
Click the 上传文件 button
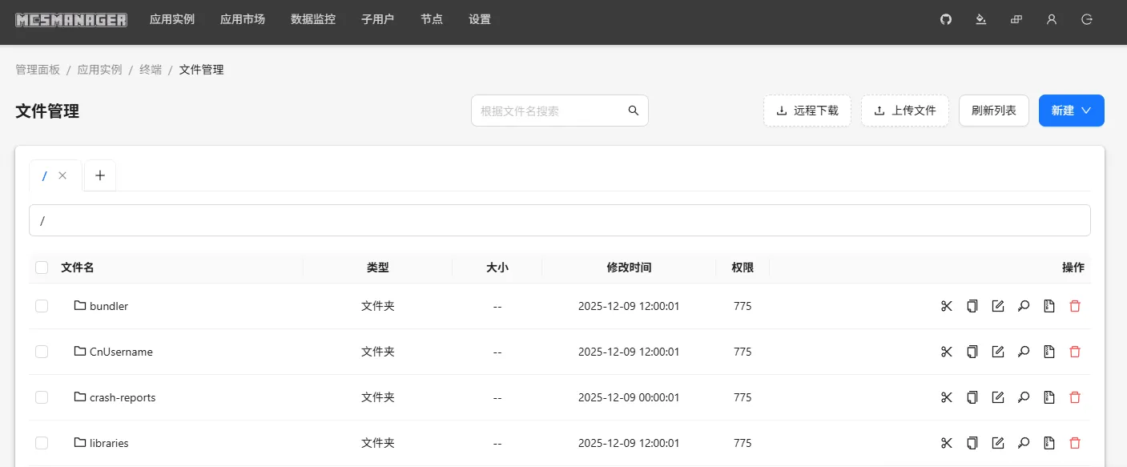coord(904,111)
